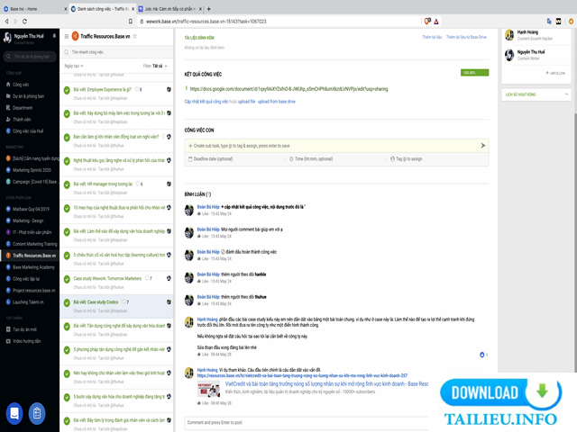
Task: Switch to Danh sách công việc browser tab
Action: tap(102, 8)
